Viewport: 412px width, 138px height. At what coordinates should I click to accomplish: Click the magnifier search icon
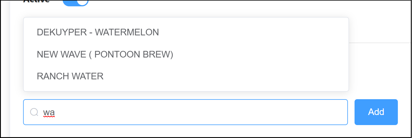(x=34, y=112)
